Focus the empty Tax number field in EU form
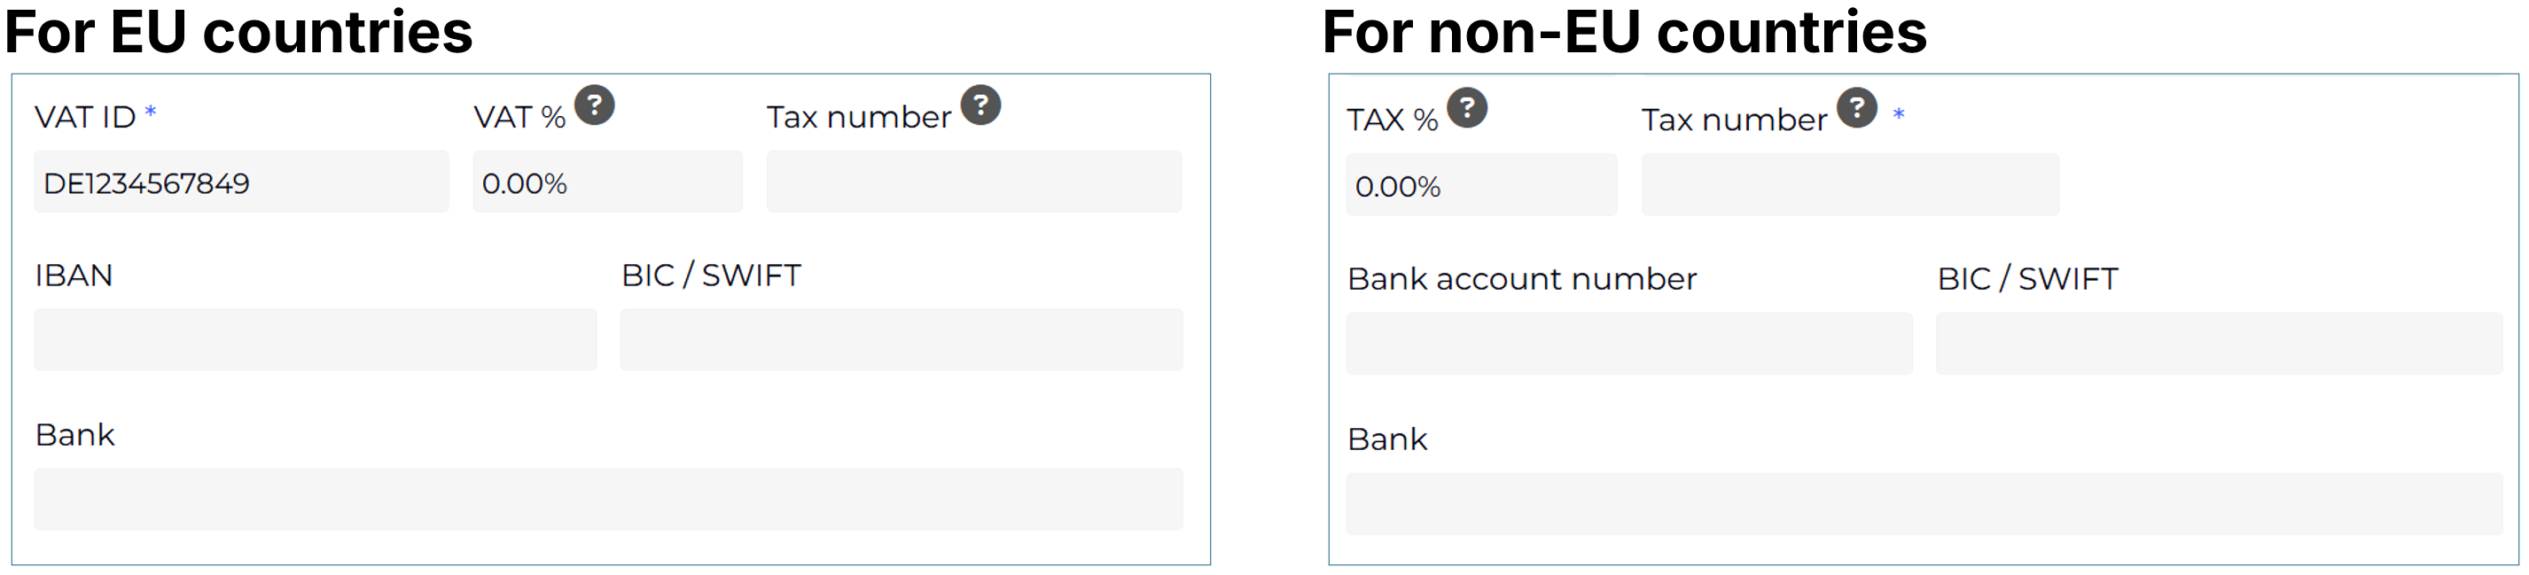The height and width of the screenshot is (575, 2529). click(974, 182)
